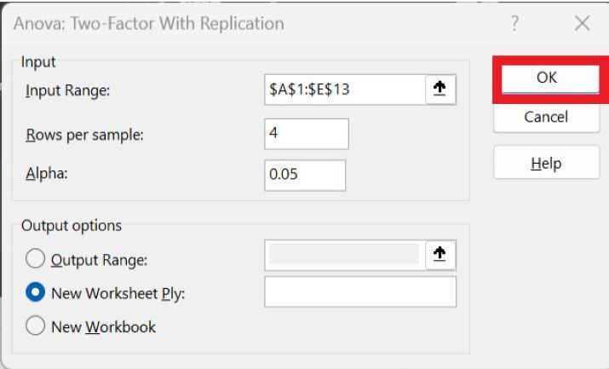Image resolution: width=609 pixels, height=369 pixels.
Task: Click the "Alpha:" label text
Action: coord(46,173)
